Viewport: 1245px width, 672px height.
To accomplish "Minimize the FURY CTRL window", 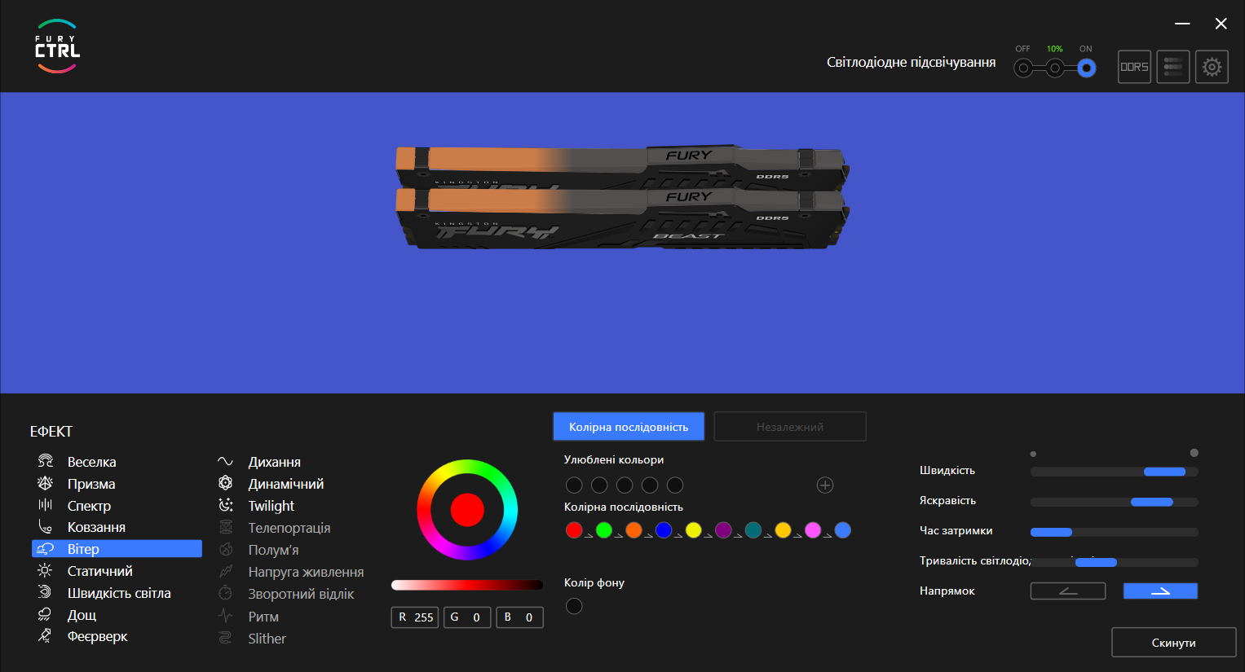I will click(x=1183, y=24).
